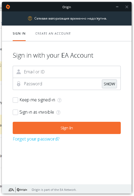Switch to the CREATE AN ACCOUNT tab
The height and width of the screenshot is (196, 134).
click(53, 33)
